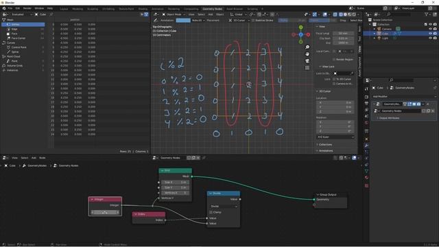Image resolution: width=439 pixels, height=247 pixels.
Task: Enable Lock To 3D Cursor checkbox
Action: click(334, 80)
